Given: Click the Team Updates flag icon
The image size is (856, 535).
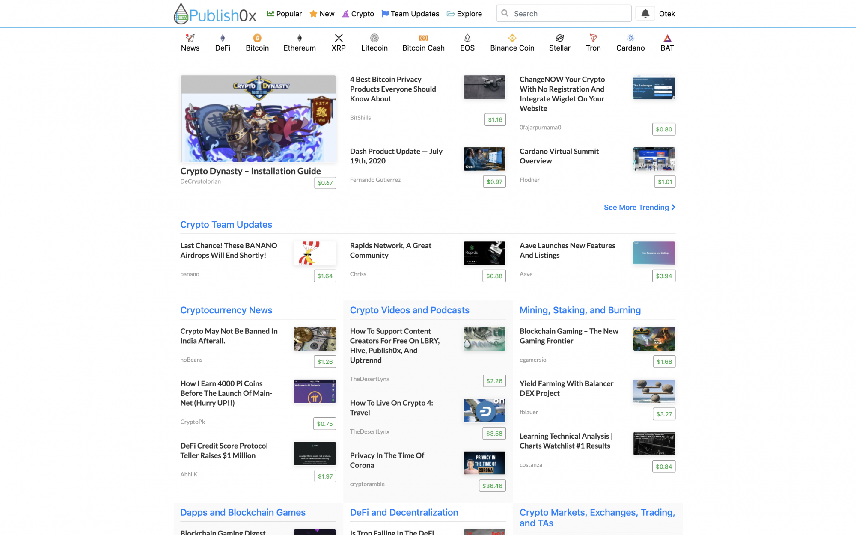Looking at the screenshot, I should [x=385, y=14].
